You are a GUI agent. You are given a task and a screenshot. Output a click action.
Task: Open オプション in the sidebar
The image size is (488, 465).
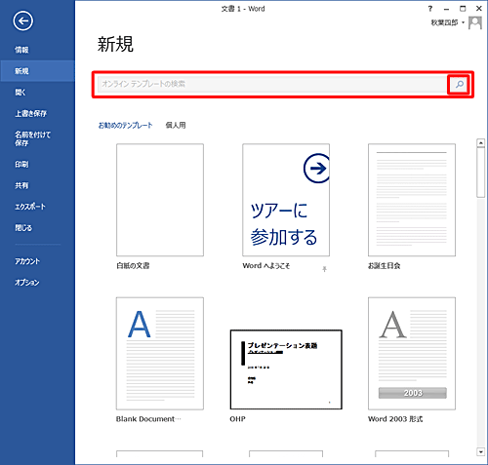(27, 282)
